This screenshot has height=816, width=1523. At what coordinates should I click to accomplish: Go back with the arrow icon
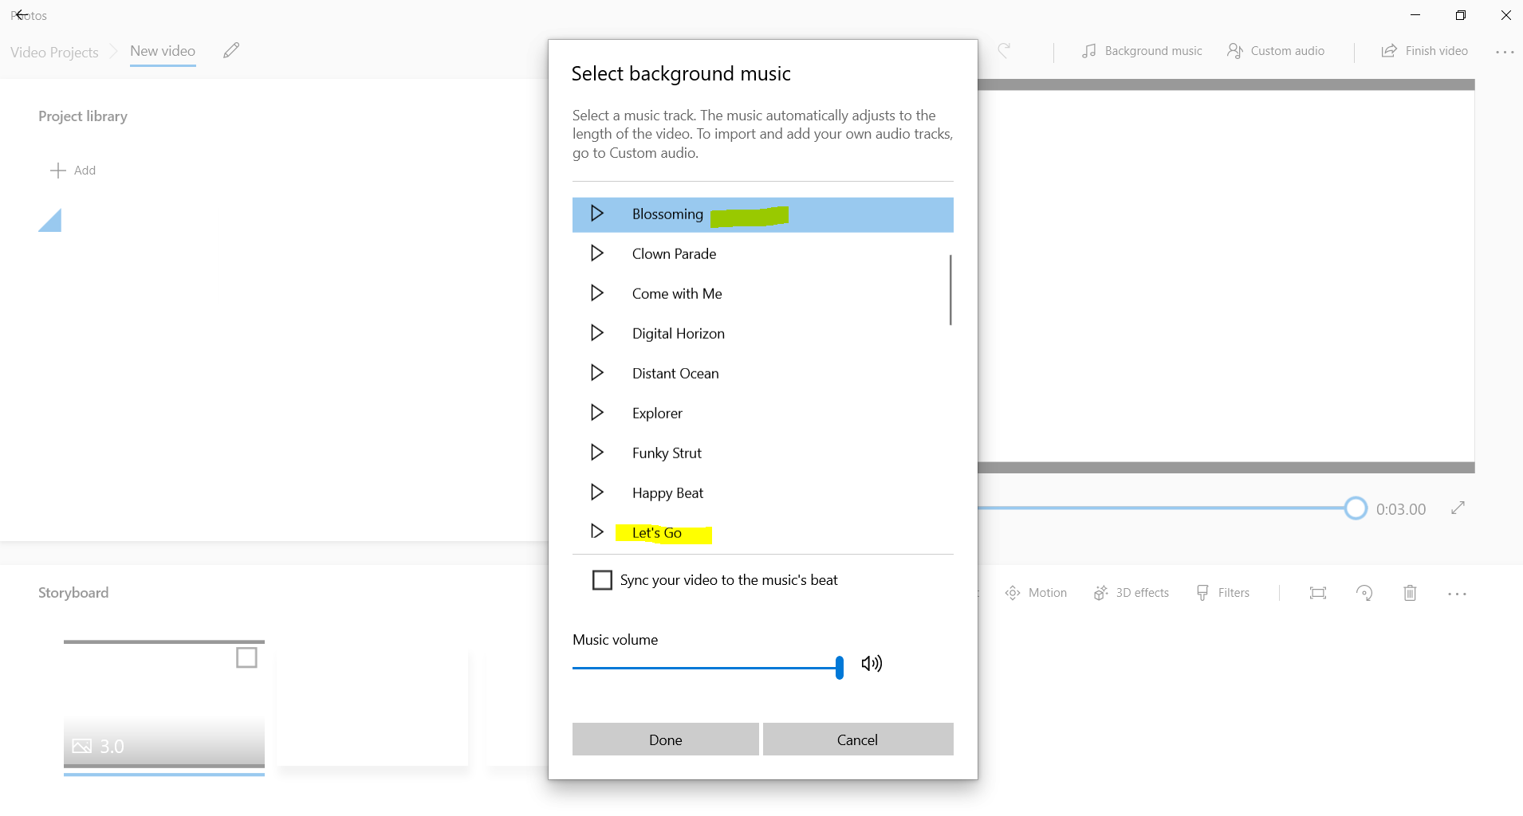pos(22,15)
